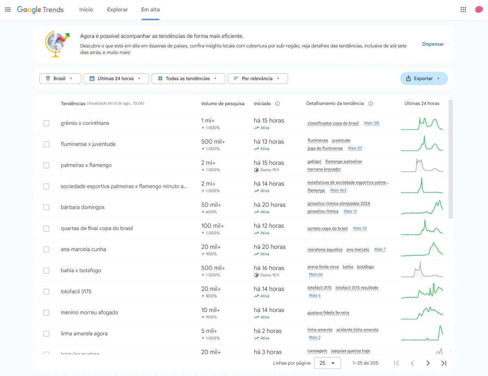Screen dimensions: 488x376
Task: Open the Mais 7 related queries link
Action: (380, 249)
